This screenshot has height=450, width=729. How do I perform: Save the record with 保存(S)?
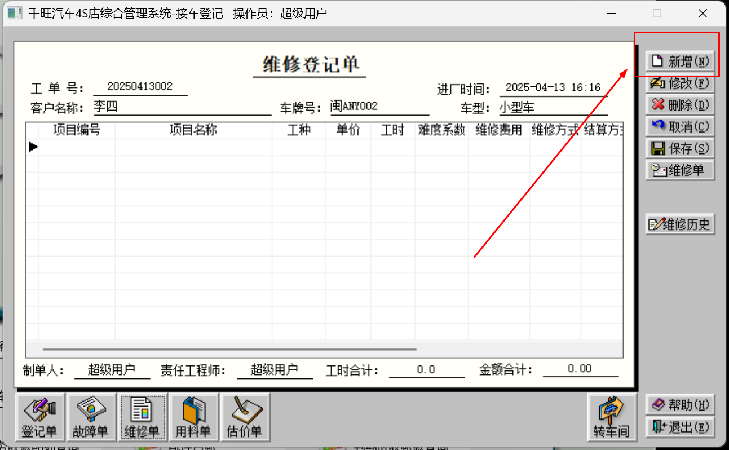(x=680, y=148)
